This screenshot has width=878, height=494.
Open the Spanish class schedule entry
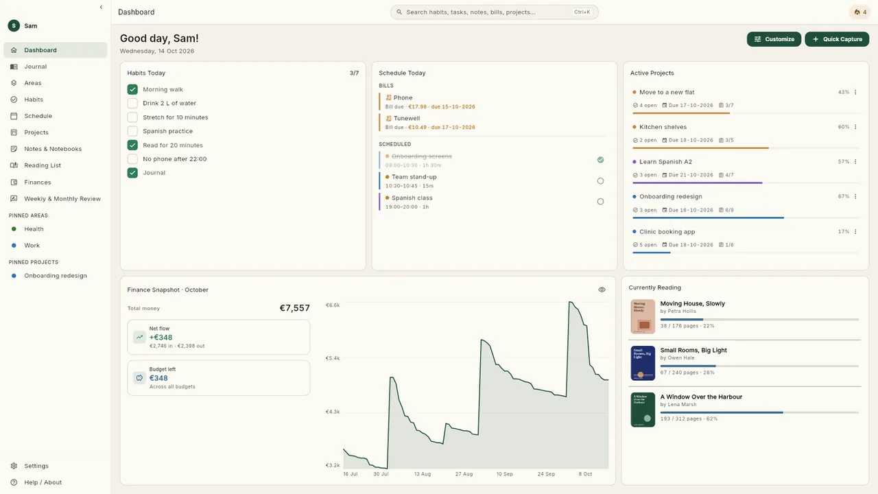(494, 202)
